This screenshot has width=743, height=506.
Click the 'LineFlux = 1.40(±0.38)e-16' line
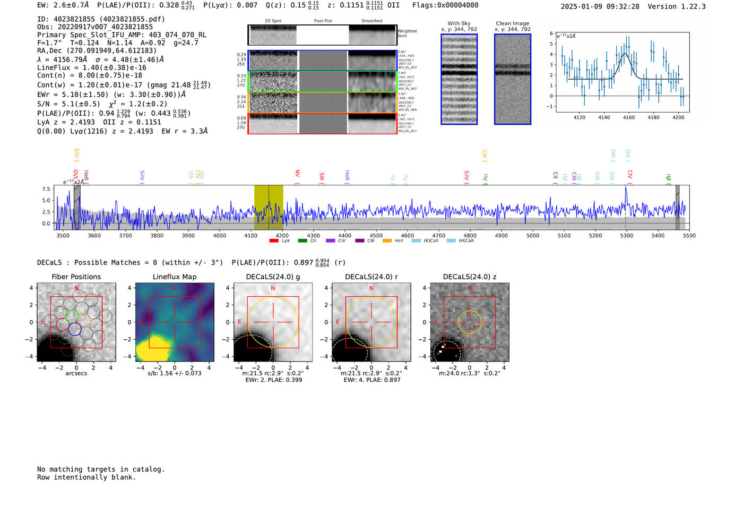pyautogui.click(x=92, y=68)
